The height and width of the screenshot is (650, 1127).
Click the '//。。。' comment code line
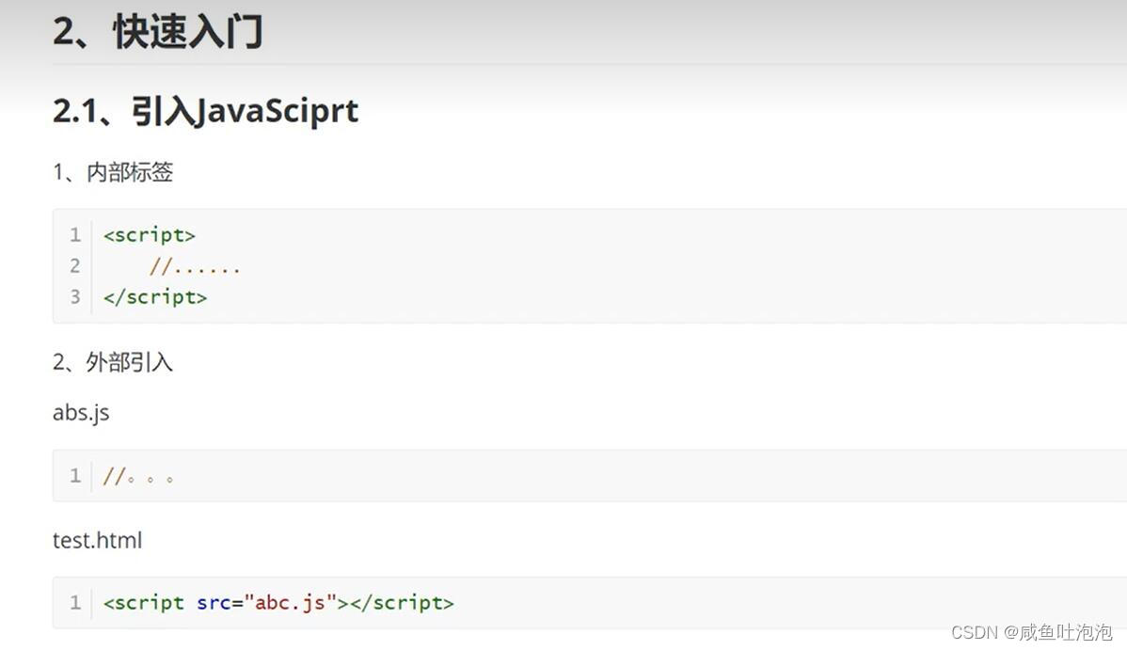coord(138,476)
